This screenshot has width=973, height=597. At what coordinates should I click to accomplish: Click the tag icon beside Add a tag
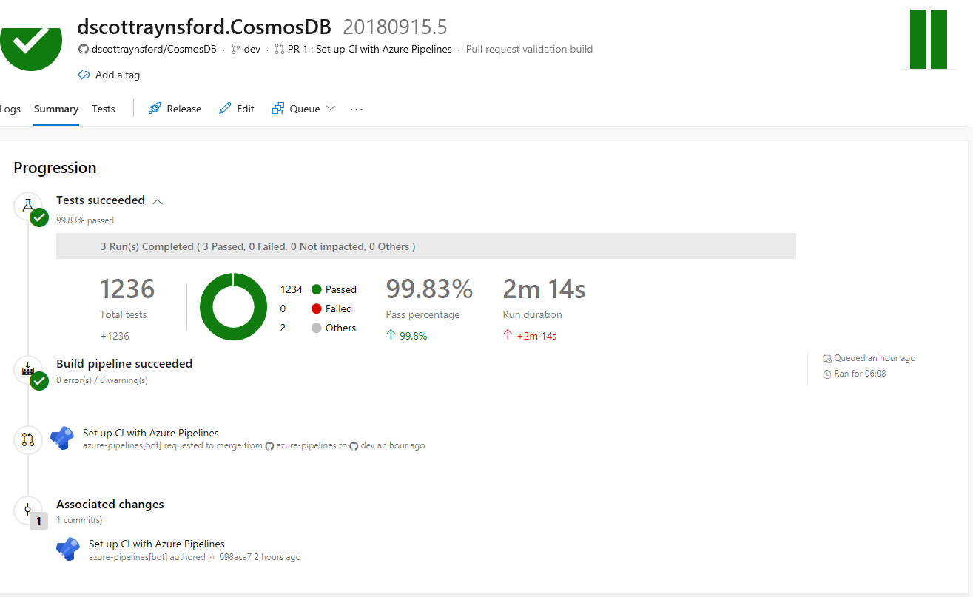[84, 75]
